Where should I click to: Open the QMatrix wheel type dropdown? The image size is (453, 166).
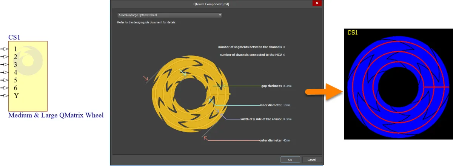(169, 15)
